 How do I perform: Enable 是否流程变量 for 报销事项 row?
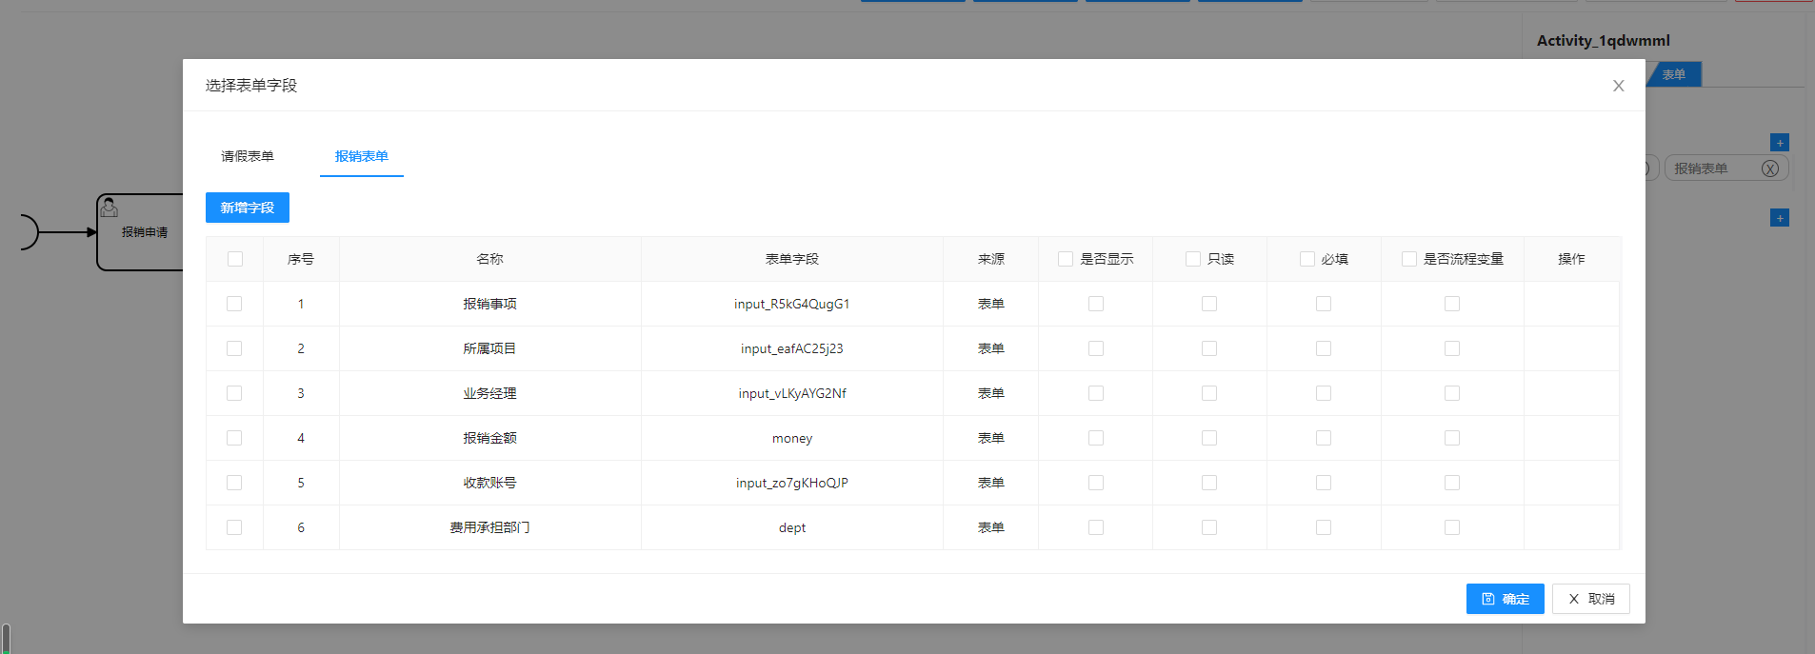point(1452,304)
